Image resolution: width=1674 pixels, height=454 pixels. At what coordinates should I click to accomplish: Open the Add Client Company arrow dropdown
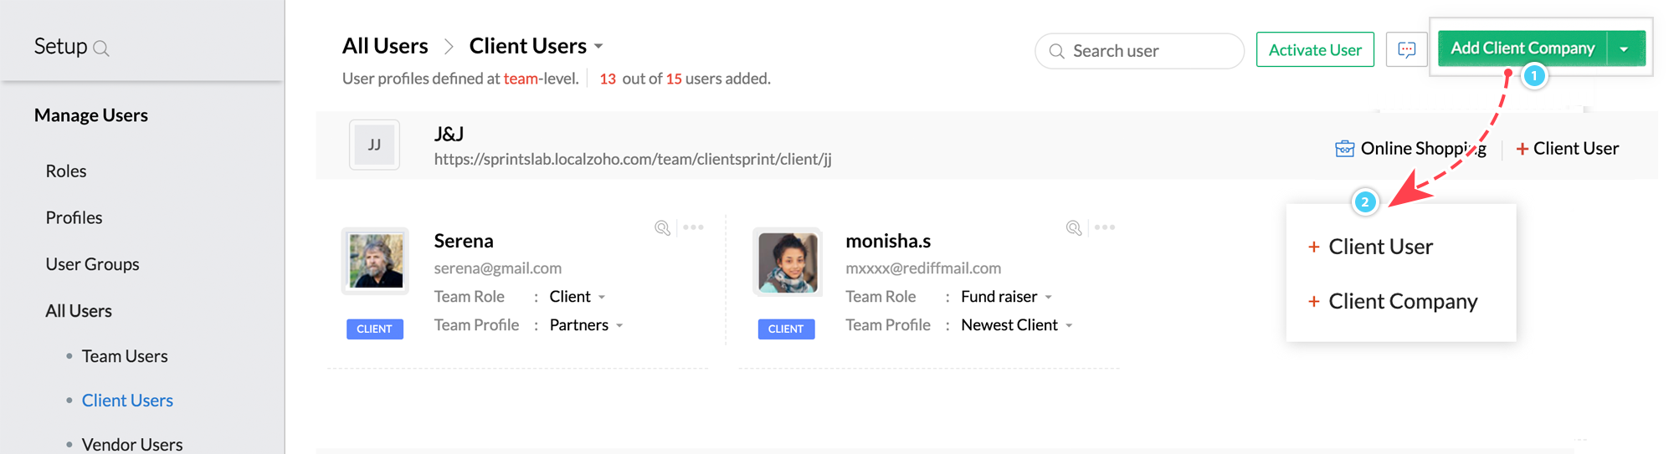click(x=1624, y=48)
